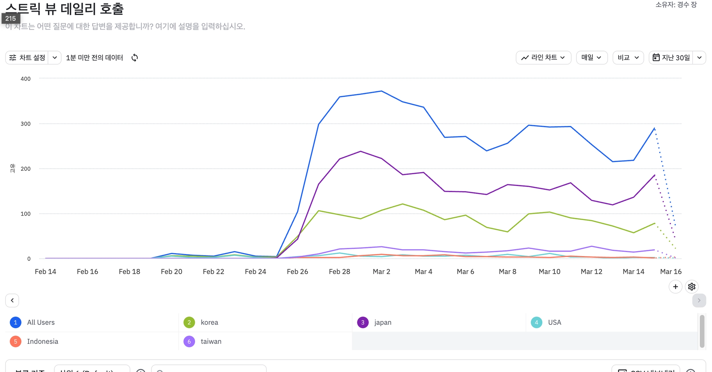Viewport: 712px width, 372px height.
Task: Toggle the All Users series in legend
Action: pyautogui.click(x=41, y=322)
